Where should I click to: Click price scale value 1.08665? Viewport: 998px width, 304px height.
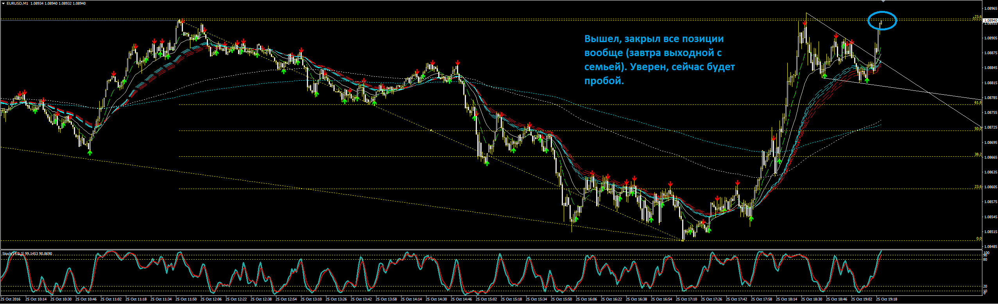(x=991, y=157)
